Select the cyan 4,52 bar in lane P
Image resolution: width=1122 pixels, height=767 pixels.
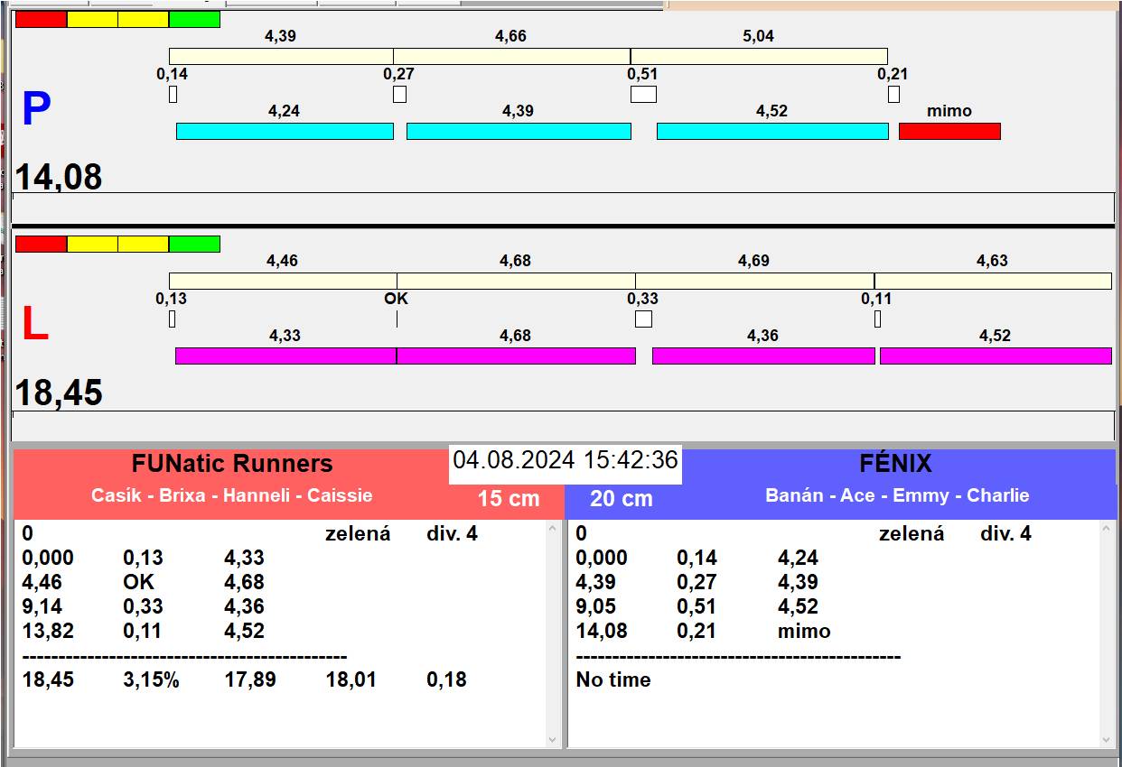(772, 131)
